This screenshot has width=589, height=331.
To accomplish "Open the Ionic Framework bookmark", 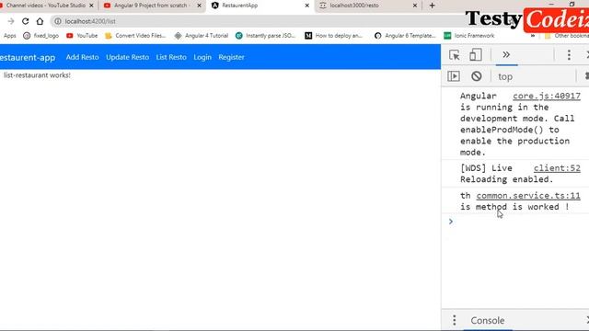I will tap(468, 36).
